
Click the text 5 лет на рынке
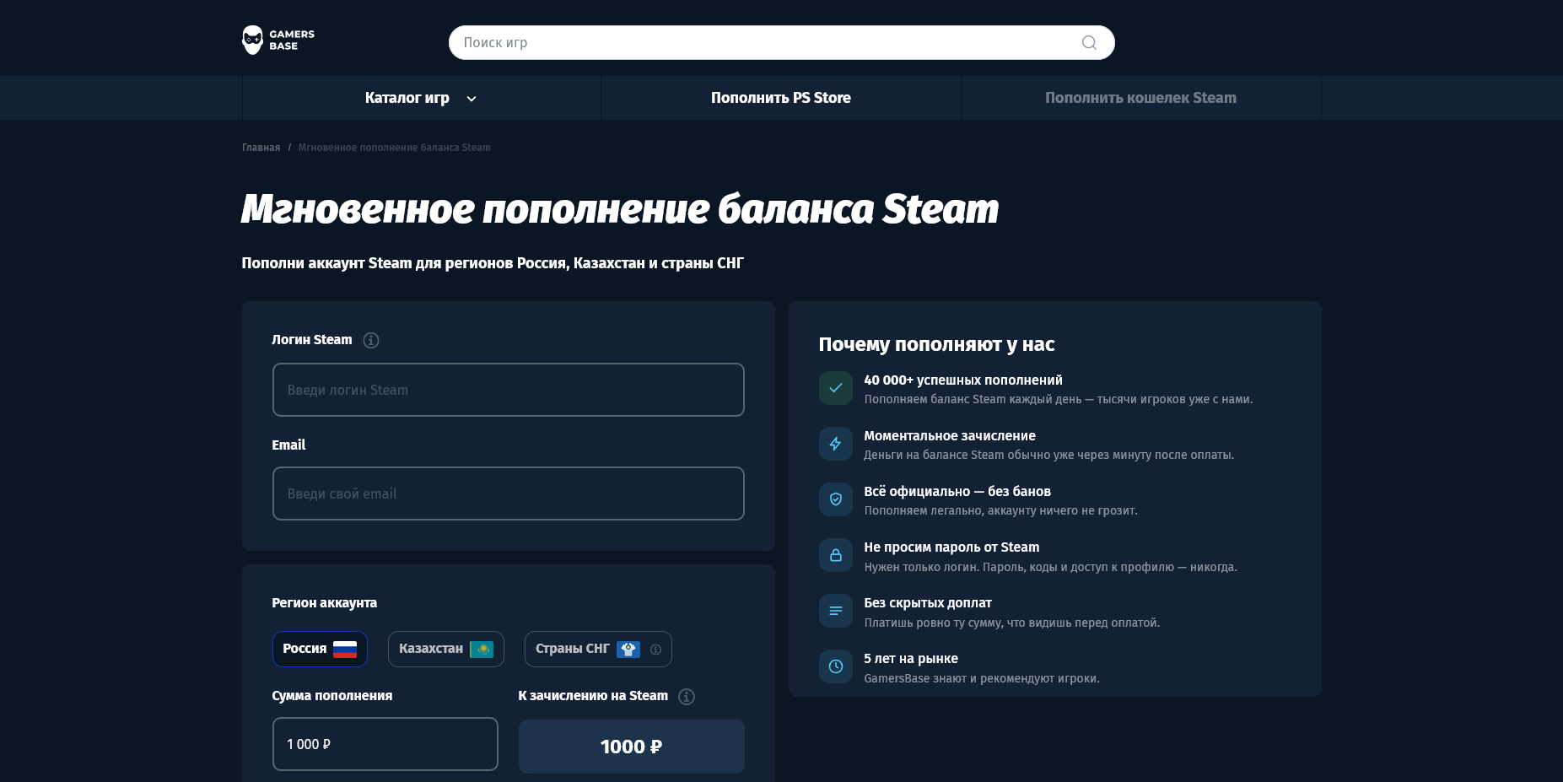pos(911,659)
